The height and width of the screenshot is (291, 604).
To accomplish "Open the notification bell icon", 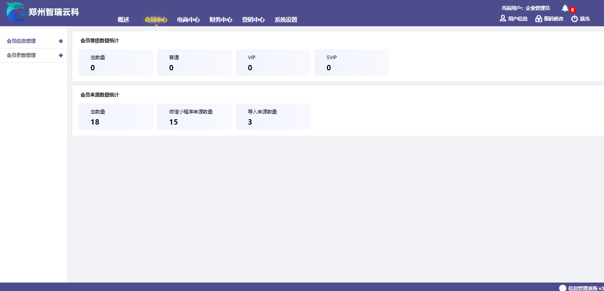I will pos(565,8).
